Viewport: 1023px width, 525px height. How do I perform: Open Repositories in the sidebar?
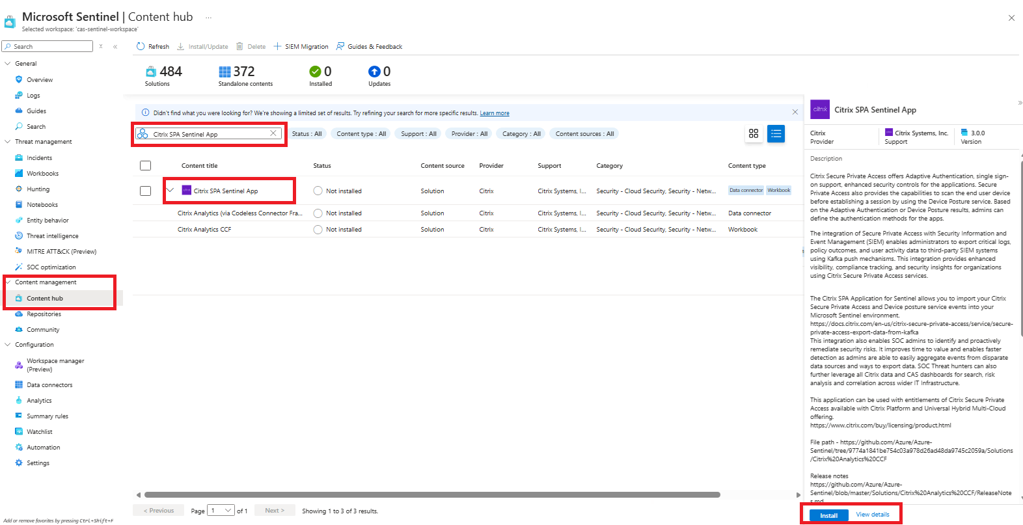[x=44, y=314]
